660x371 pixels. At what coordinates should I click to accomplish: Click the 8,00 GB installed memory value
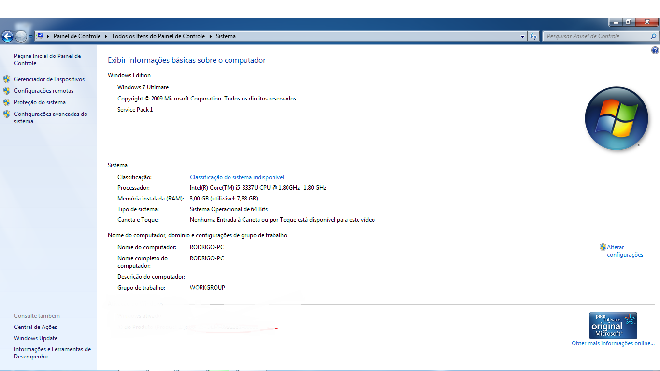[224, 199]
